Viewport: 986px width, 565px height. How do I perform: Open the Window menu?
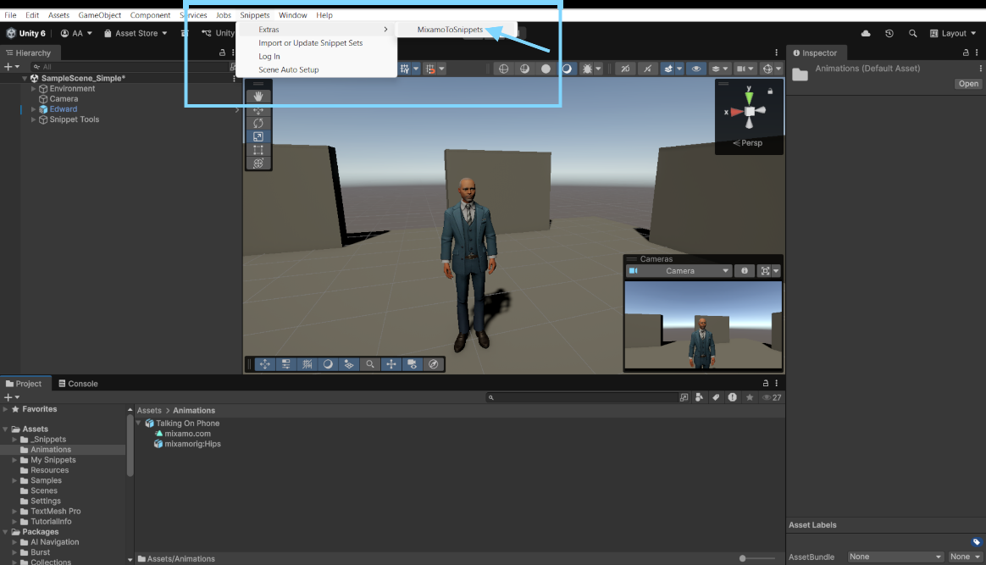tap(293, 15)
